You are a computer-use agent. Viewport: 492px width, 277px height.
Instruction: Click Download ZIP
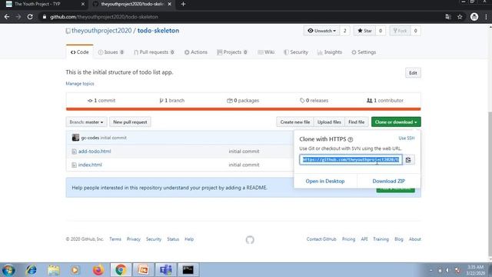pyautogui.click(x=388, y=182)
